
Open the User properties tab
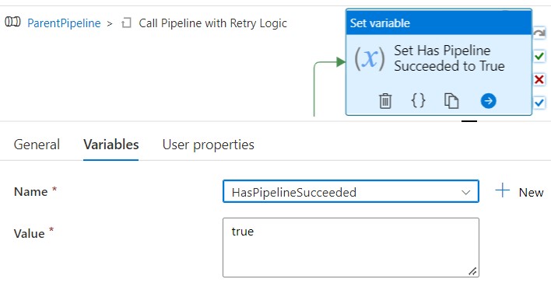tap(208, 145)
